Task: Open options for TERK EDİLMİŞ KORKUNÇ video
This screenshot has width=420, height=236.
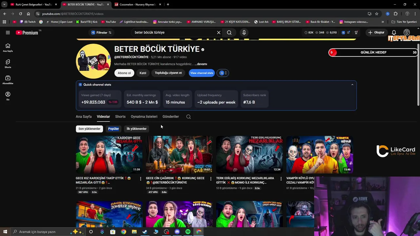Action: pyautogui.click(x=281, y=179)
